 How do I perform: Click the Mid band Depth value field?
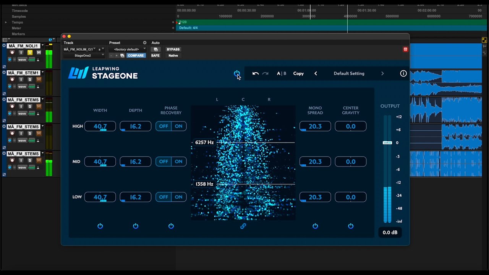pos(136,162)
